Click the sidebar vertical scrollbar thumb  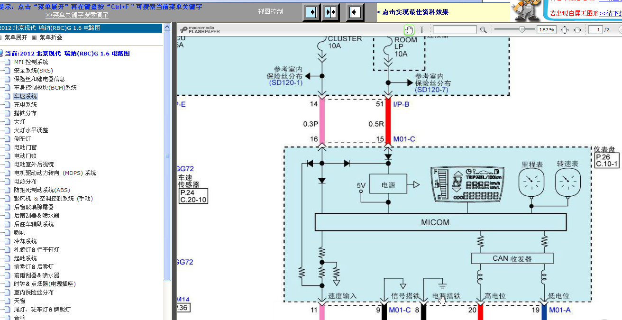point(167,156)
